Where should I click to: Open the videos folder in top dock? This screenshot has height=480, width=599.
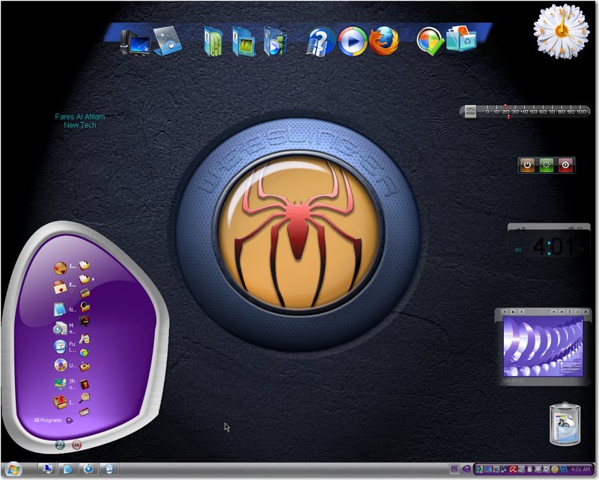tap(275, 42)
